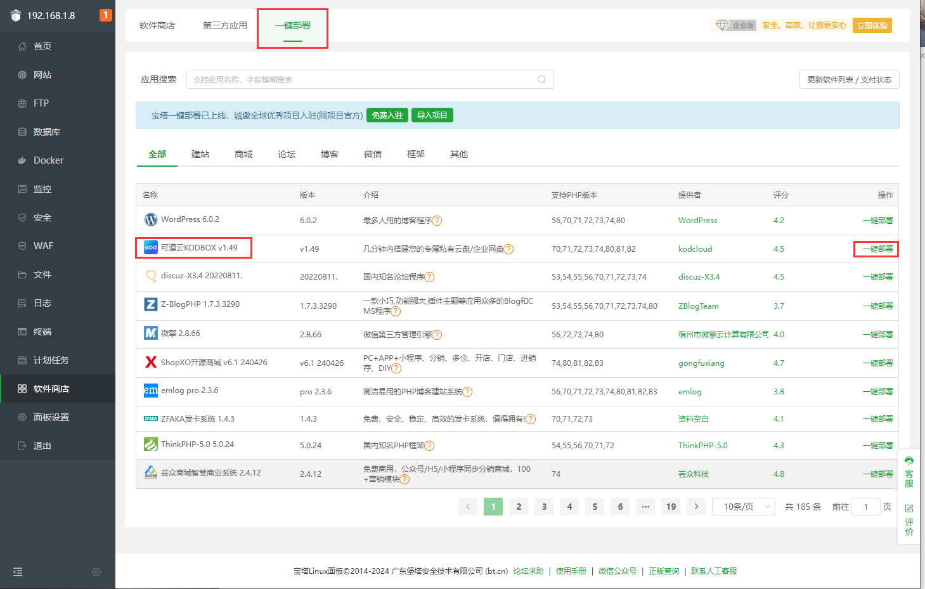The height and width of the screenshot is (589, 925).
Task: Click the search magnifier icon
Action: (x=541, y=79)
